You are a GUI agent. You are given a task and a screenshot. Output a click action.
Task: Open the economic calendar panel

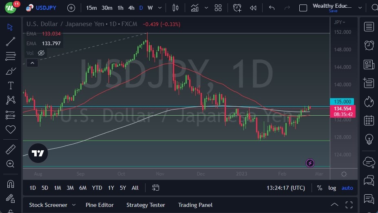click(369, 120)
